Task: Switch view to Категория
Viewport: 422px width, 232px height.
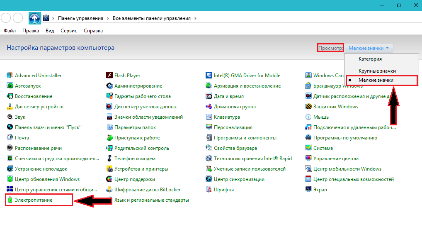Action: [370, 59]
